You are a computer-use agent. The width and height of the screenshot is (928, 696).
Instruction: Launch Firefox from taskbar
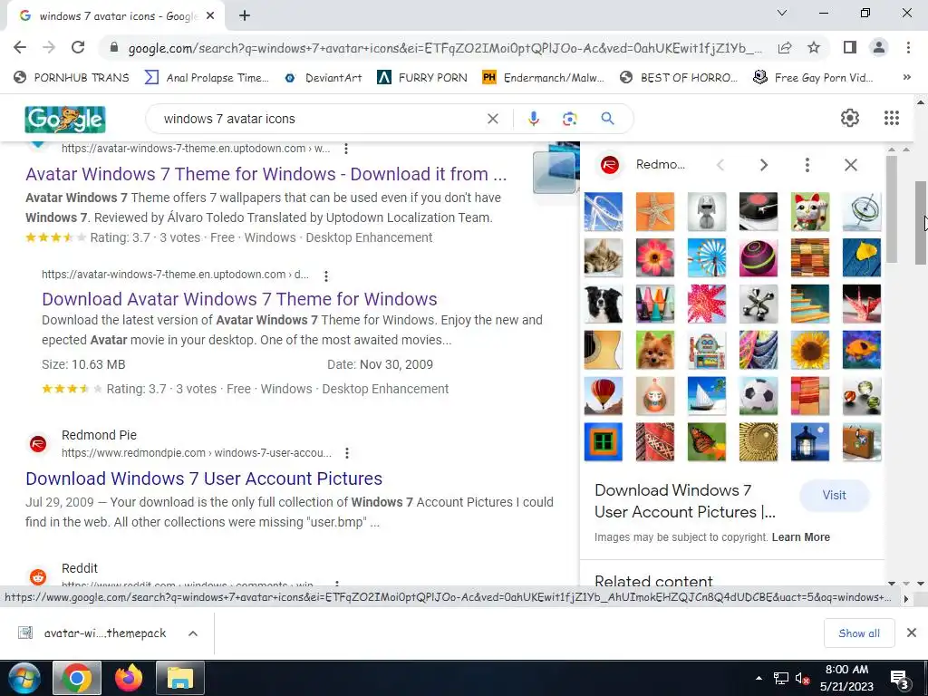pyautogui.click(x=129, y=678)
